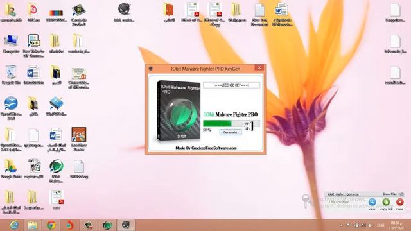Open File Explorer from the taskbar
The image size is (411, 231).
tap(33, 225)
